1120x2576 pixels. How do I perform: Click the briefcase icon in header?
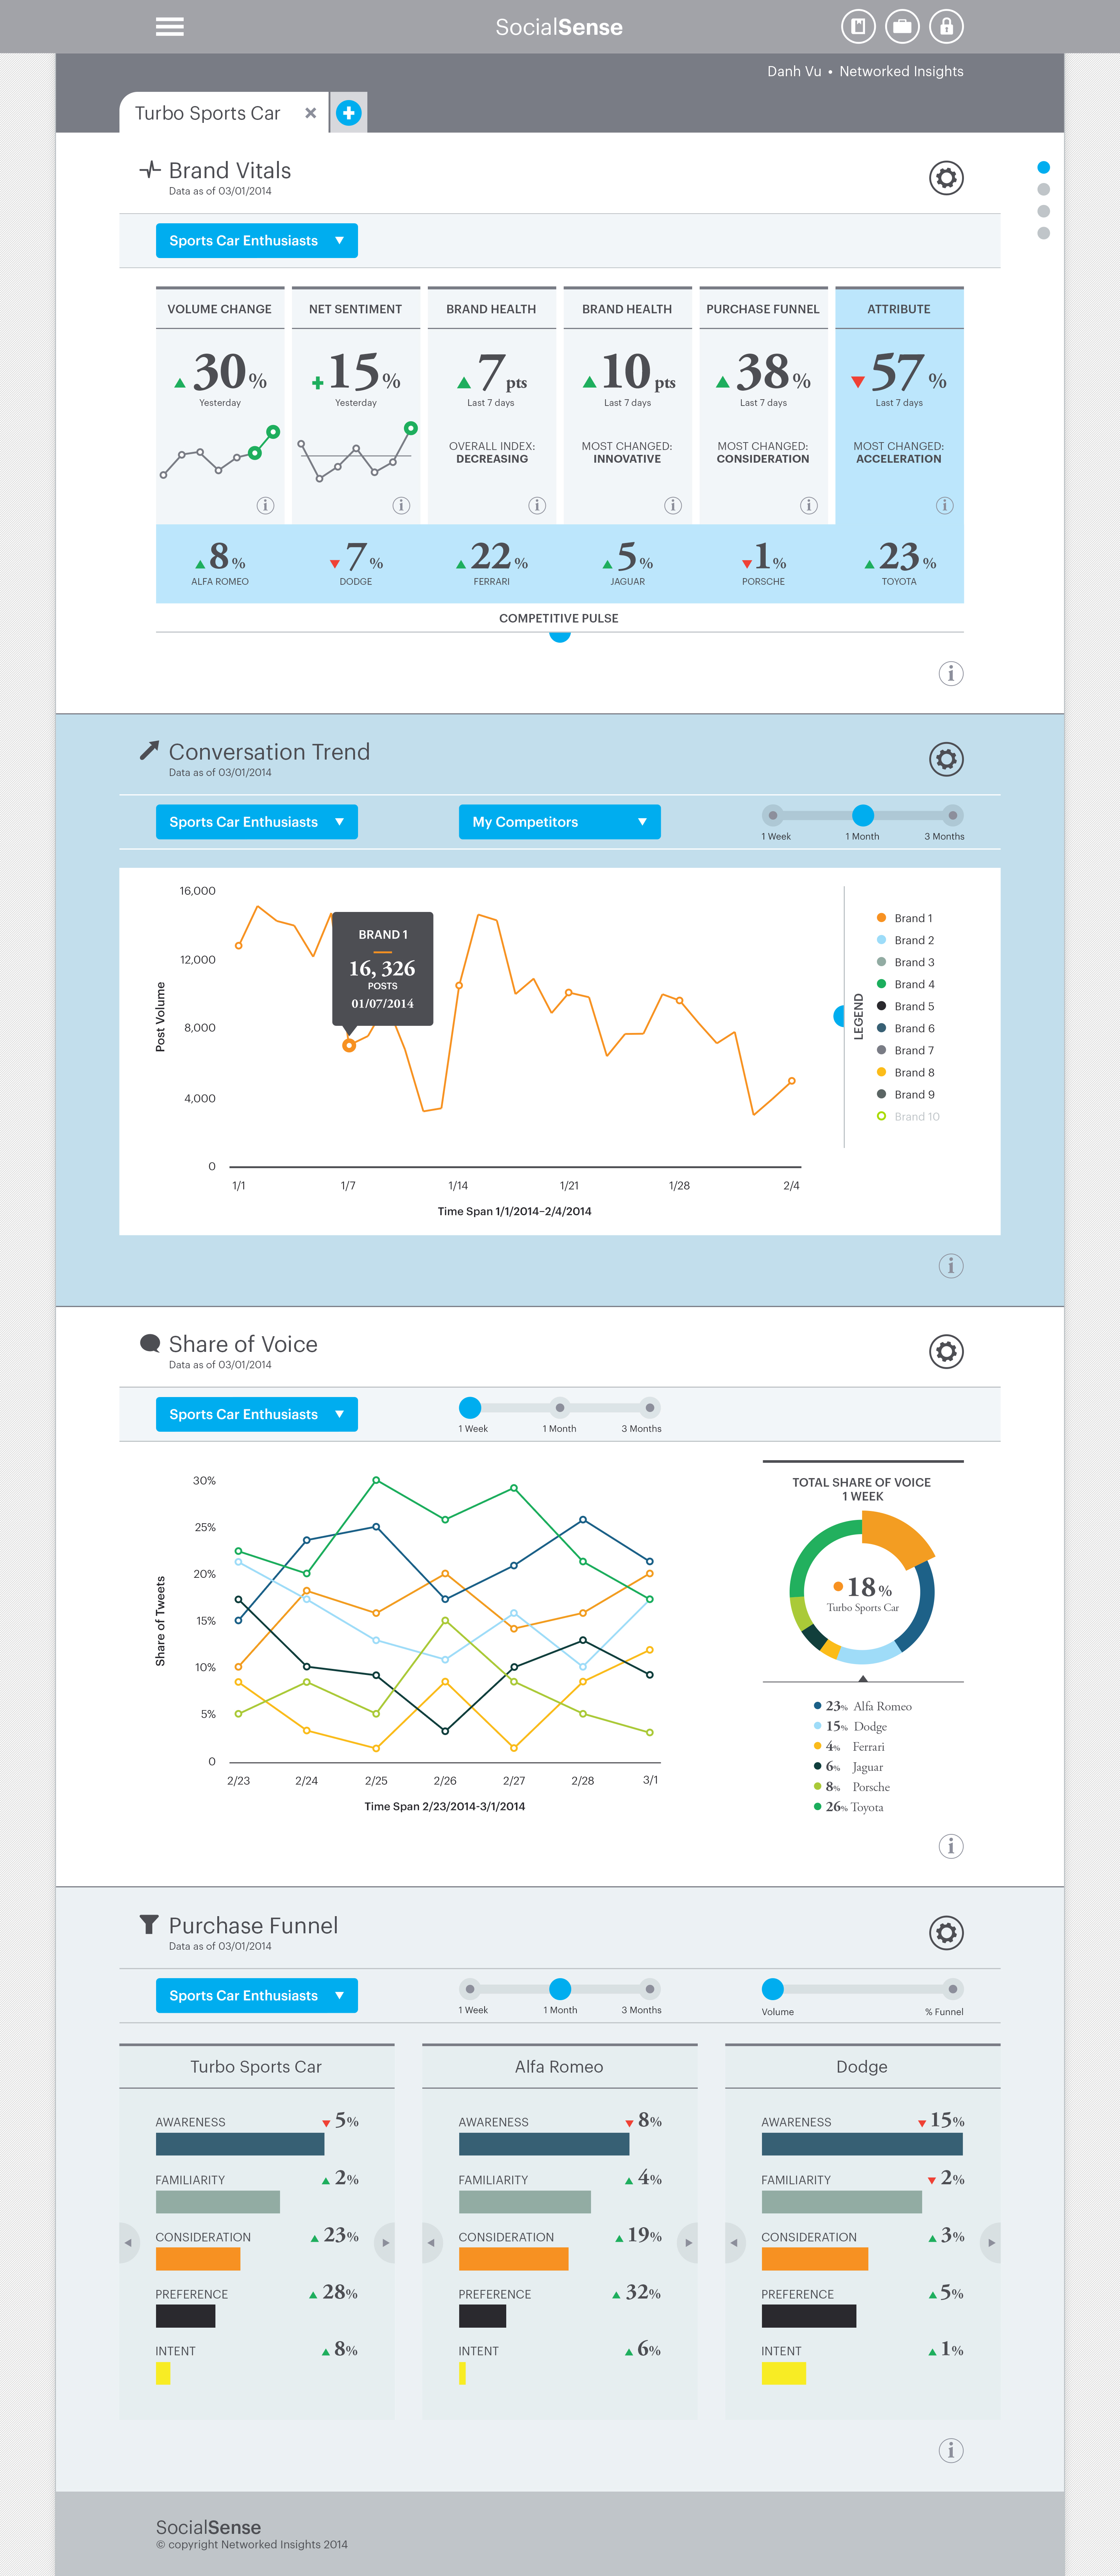tap(902, 27)
